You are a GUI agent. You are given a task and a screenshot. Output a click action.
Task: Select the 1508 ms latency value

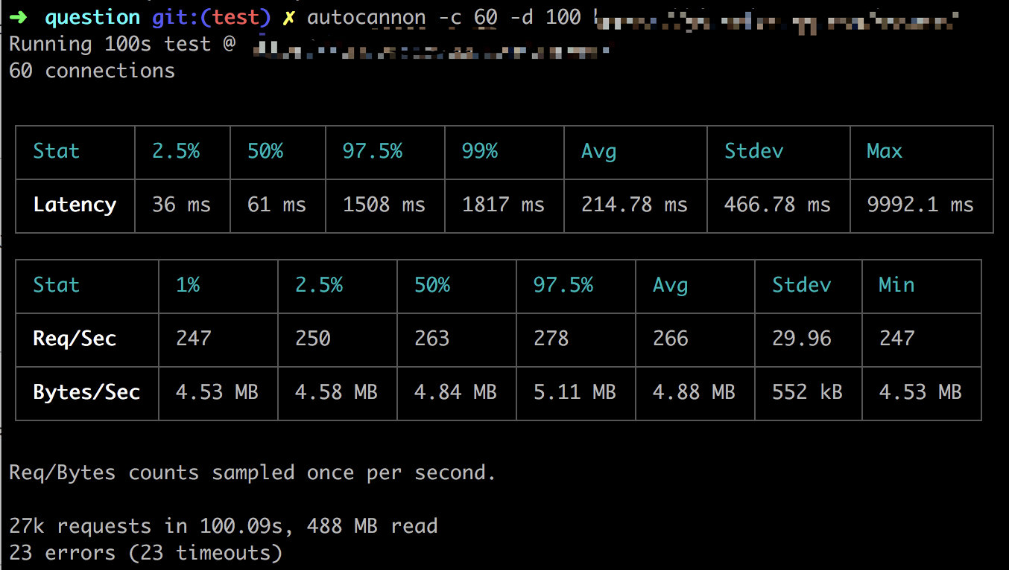(384, 205)
